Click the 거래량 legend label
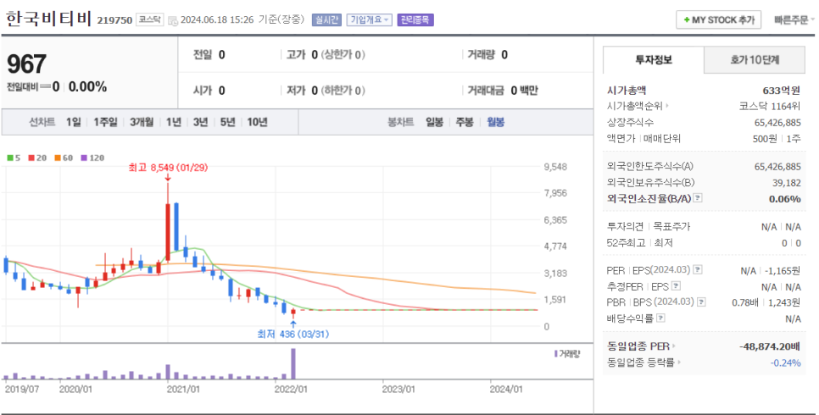 pos(567,355)
